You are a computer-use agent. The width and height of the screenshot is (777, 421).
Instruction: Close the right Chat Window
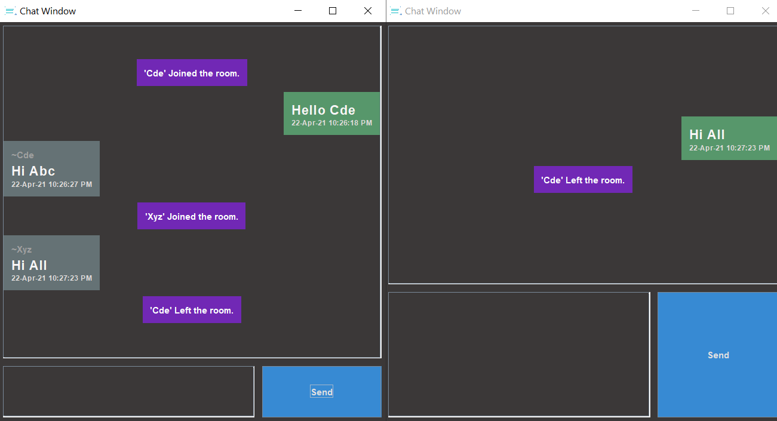(x=765, y=10)
